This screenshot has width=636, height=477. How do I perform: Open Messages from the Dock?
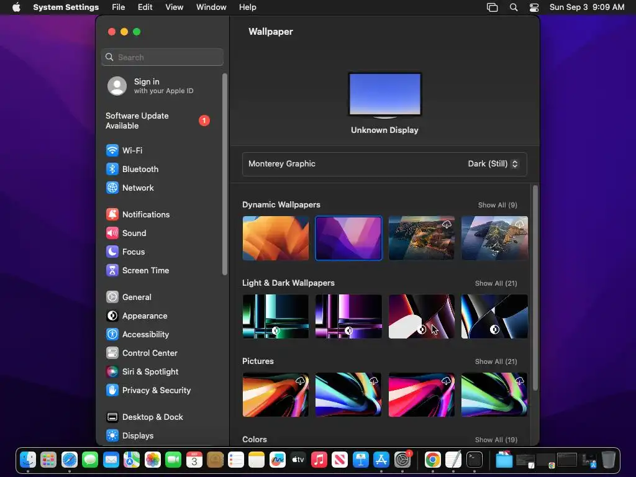point(90,460)
